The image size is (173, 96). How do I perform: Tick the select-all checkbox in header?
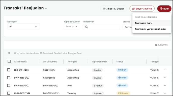9,61
